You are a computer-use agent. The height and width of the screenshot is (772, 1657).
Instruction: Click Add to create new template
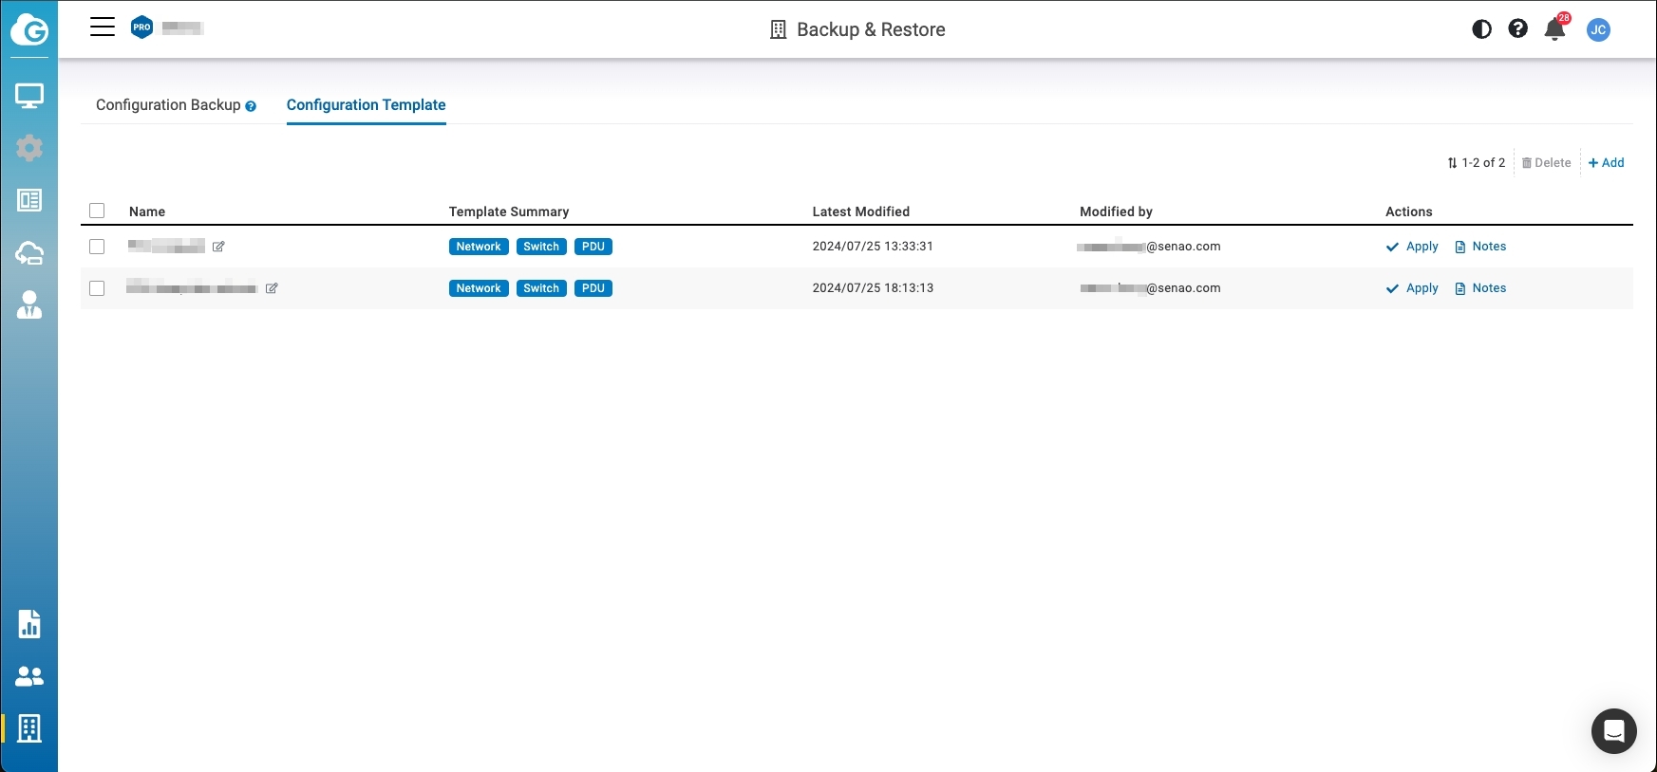tap(1606, 163)
